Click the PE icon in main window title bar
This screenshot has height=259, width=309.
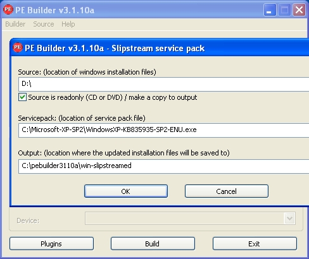[x=8, y=9]
